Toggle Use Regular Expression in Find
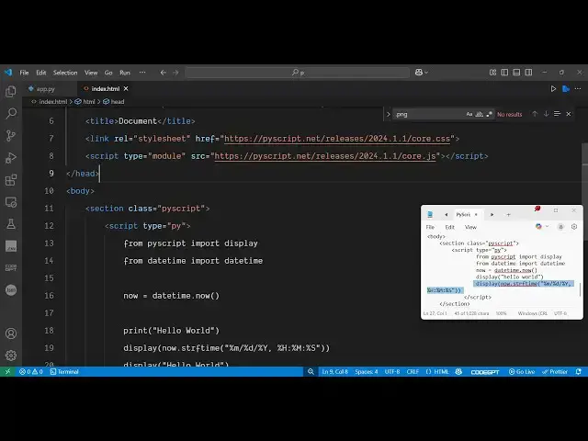This screenshot has width=588, height=441. click(489, 114)
